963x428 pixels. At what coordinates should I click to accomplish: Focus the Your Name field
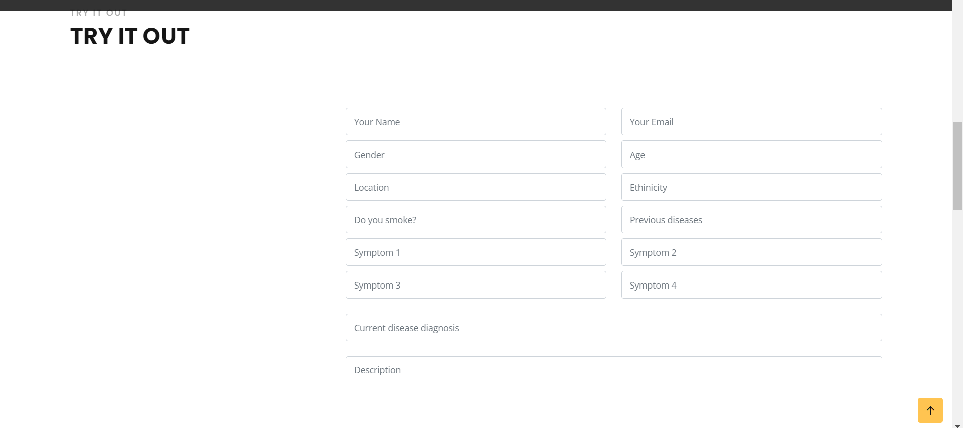pos(475,121)
